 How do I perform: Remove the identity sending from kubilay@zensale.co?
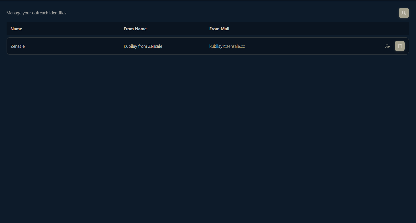400,46
